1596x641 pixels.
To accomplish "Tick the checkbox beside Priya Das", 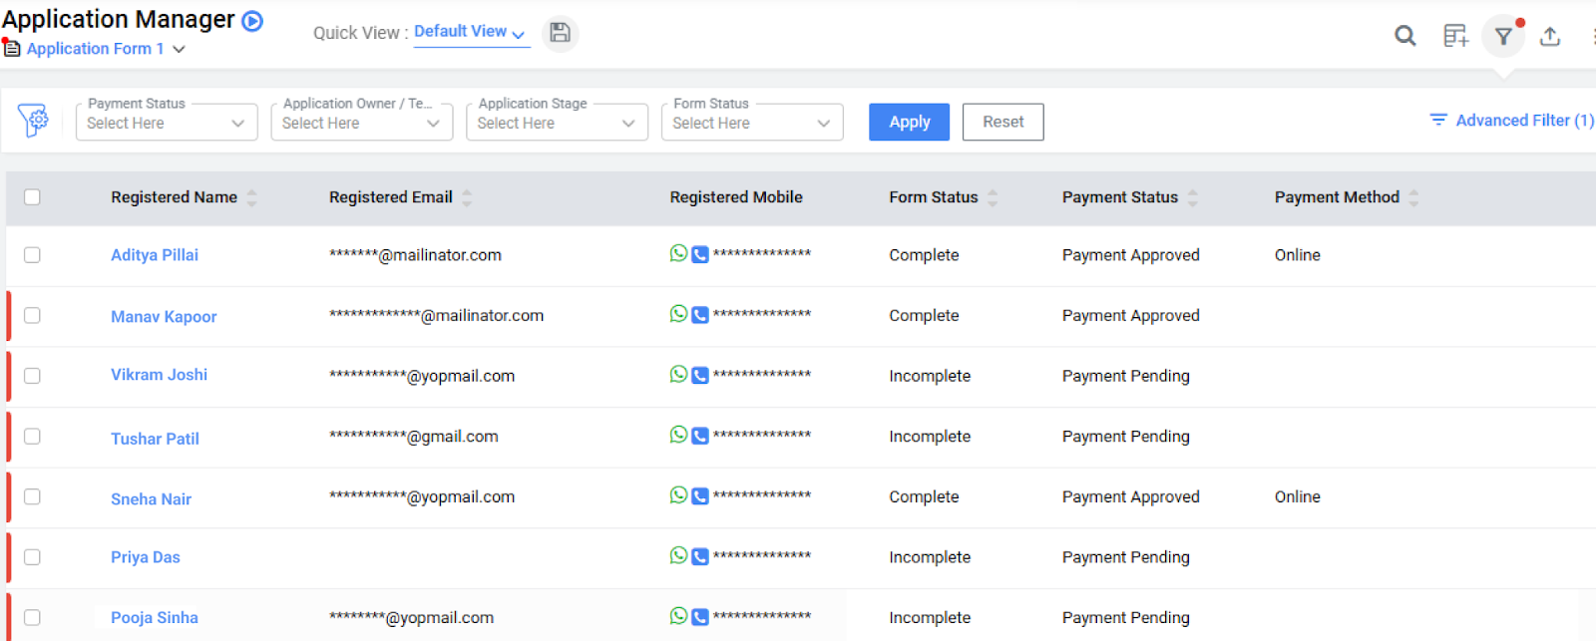I will (32, 557).
